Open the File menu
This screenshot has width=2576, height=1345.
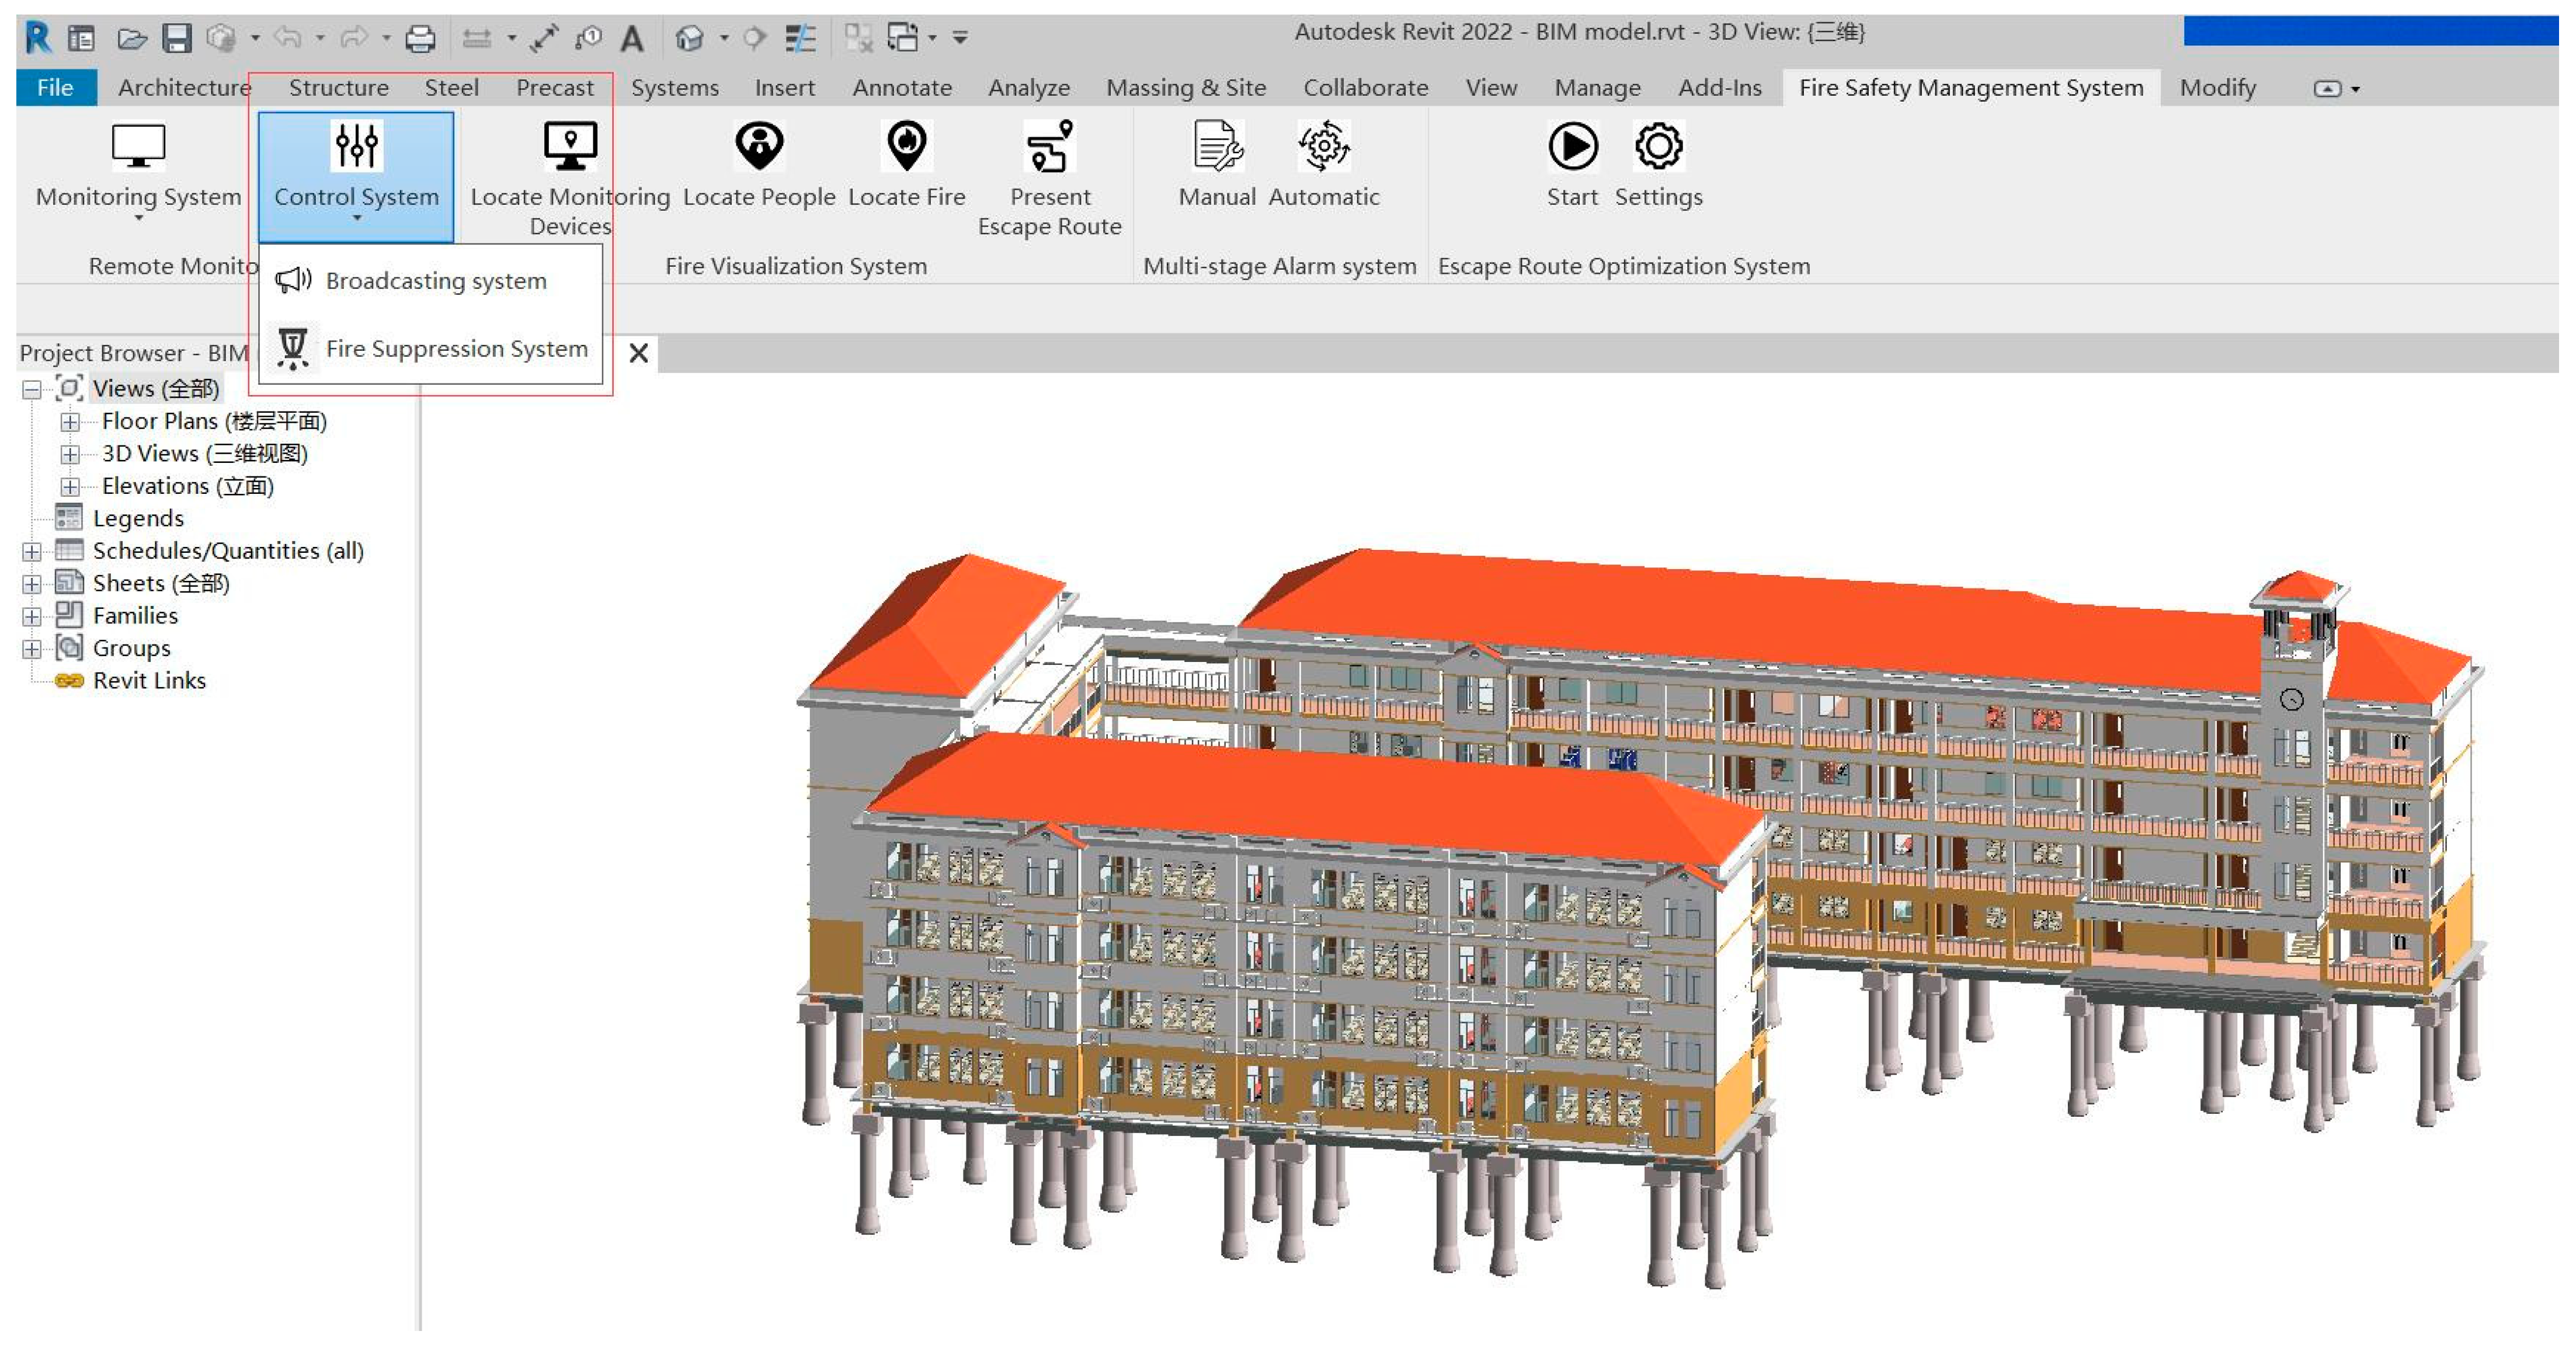pyautogui.click(x=55, y=88)
